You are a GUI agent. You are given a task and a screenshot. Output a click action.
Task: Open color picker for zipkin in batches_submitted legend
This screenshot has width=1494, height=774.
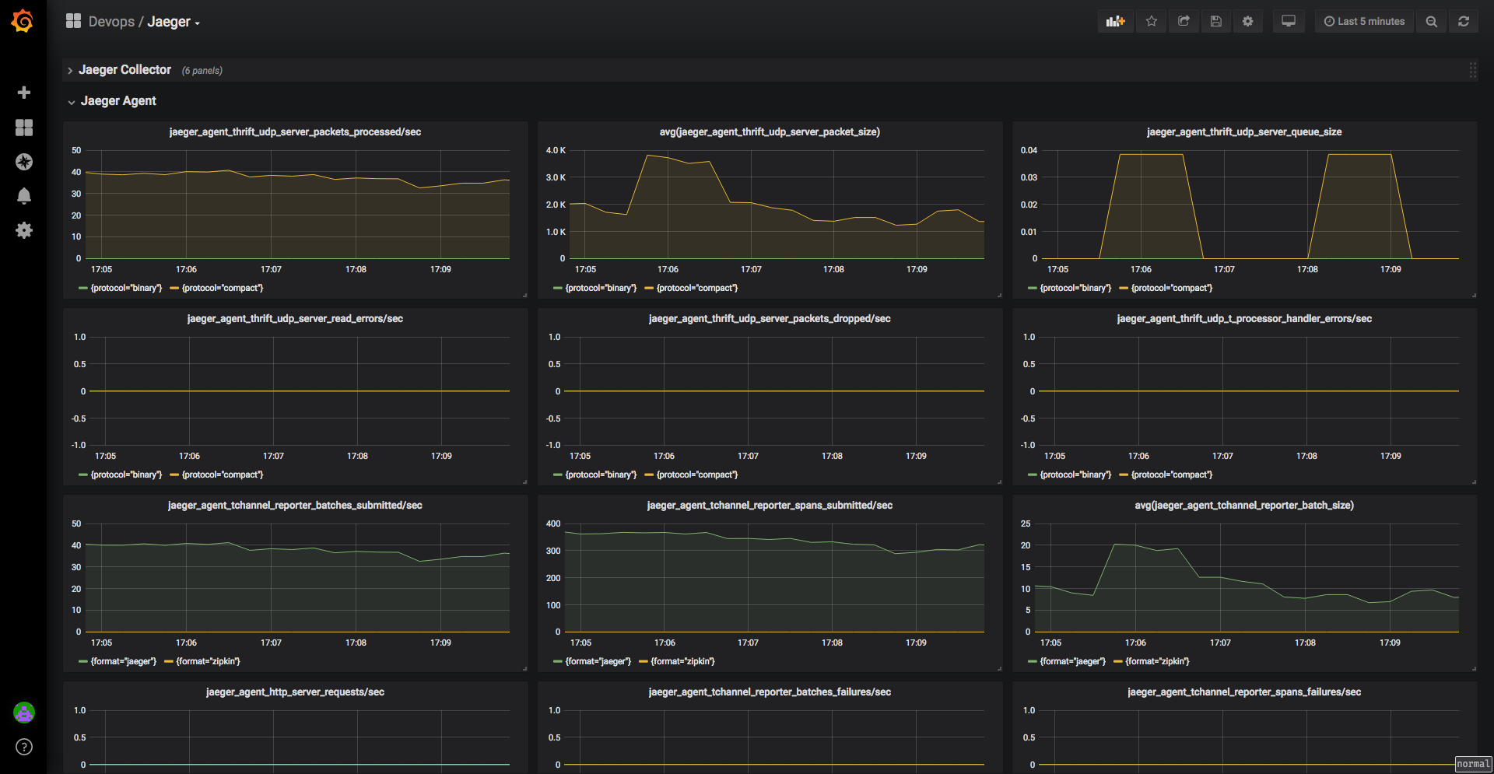click(168, 662)
